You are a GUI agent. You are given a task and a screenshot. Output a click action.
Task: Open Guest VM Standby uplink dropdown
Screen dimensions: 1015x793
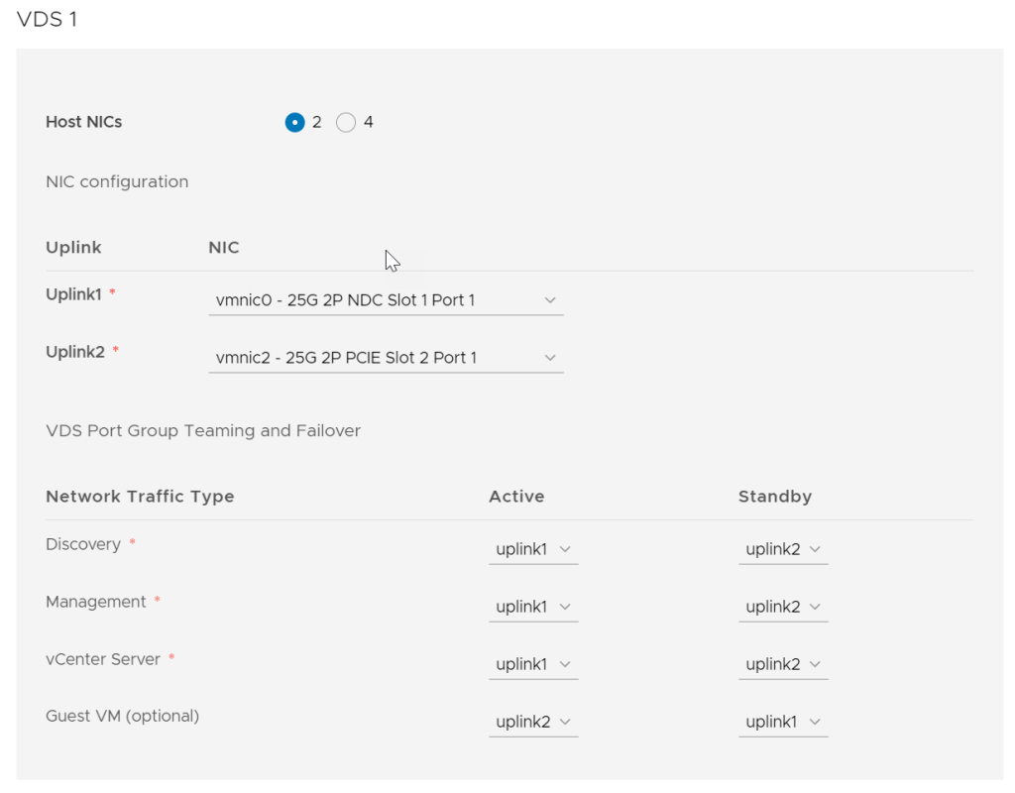[x=782, y=722]
